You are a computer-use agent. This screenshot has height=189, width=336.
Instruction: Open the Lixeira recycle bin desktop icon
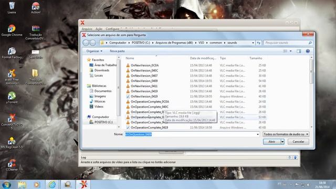pos(12,8)
